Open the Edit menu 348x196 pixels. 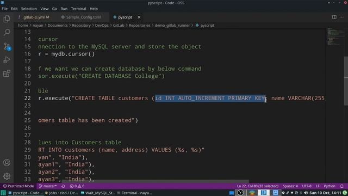coord(14,9)
